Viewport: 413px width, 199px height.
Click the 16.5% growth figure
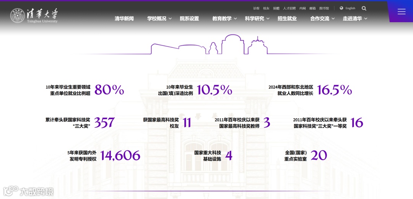[x=335, y=90]
